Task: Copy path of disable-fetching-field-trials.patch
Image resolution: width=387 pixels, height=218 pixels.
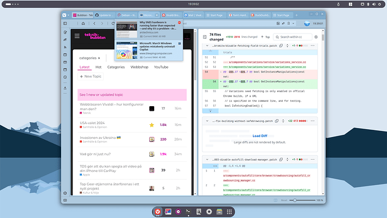Action: click(281, 46)
